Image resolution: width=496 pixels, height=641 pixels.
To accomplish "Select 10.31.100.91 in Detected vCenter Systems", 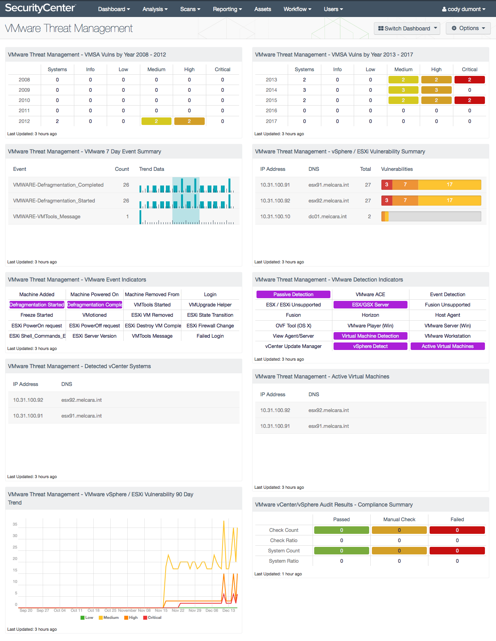I will point(28,416).
